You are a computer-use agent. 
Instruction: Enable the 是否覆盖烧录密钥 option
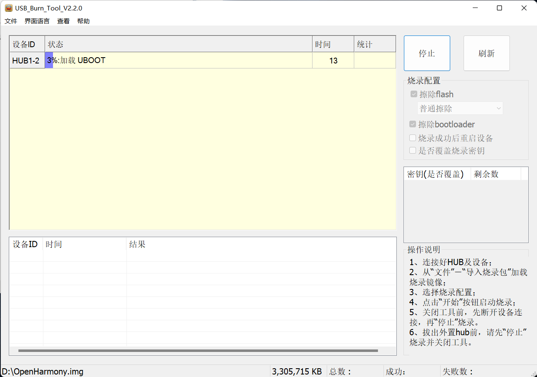[x=412, y=150]
